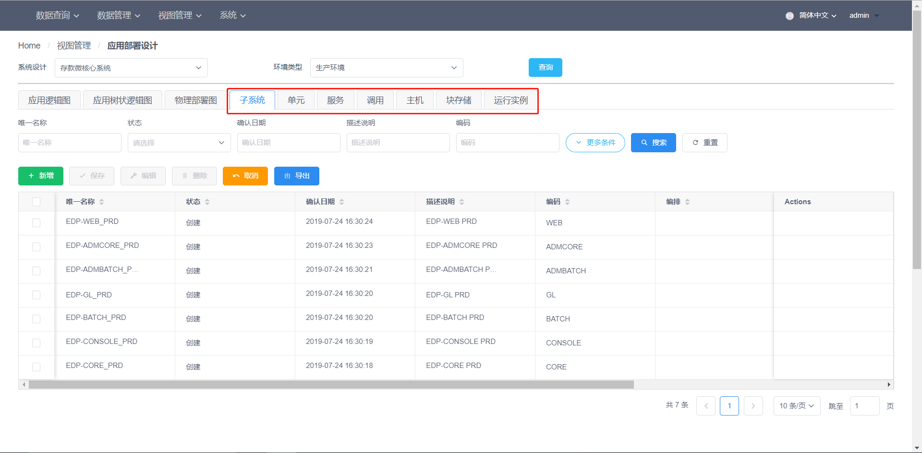This screenshot has width=922, height=453.
Task: Open the 视图管理 top menu
Action: [180, 15]
